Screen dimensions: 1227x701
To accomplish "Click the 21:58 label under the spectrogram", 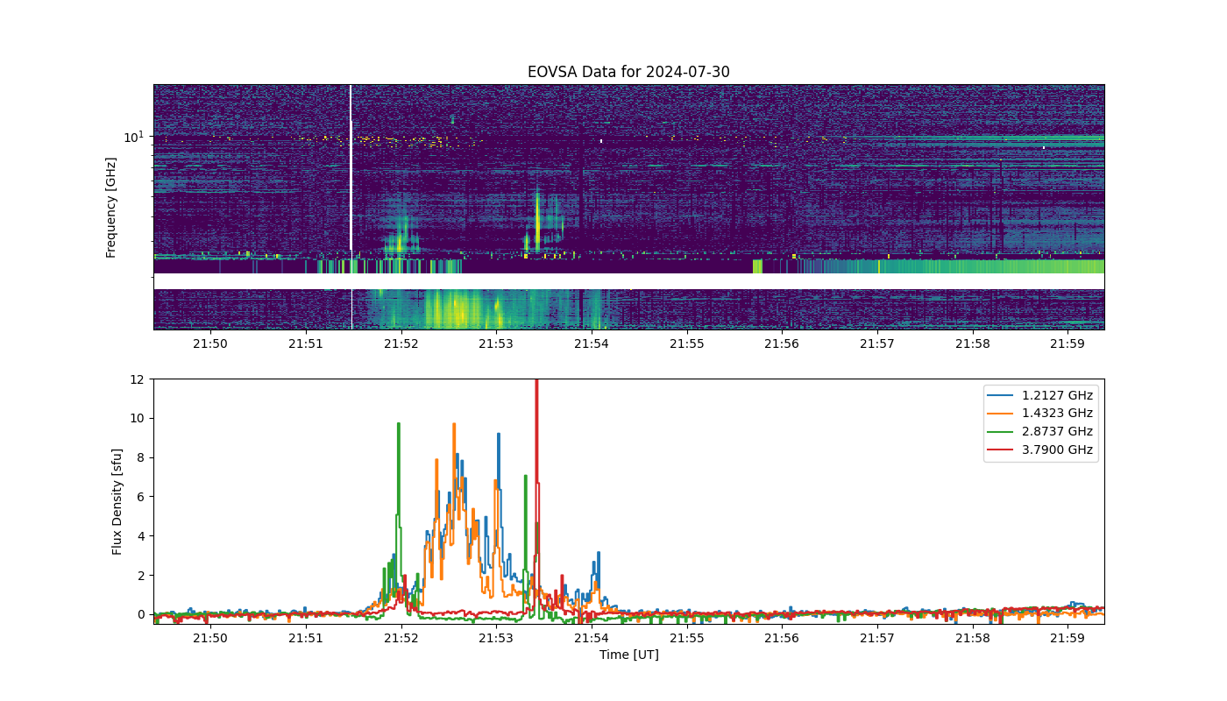I will 973,344.
